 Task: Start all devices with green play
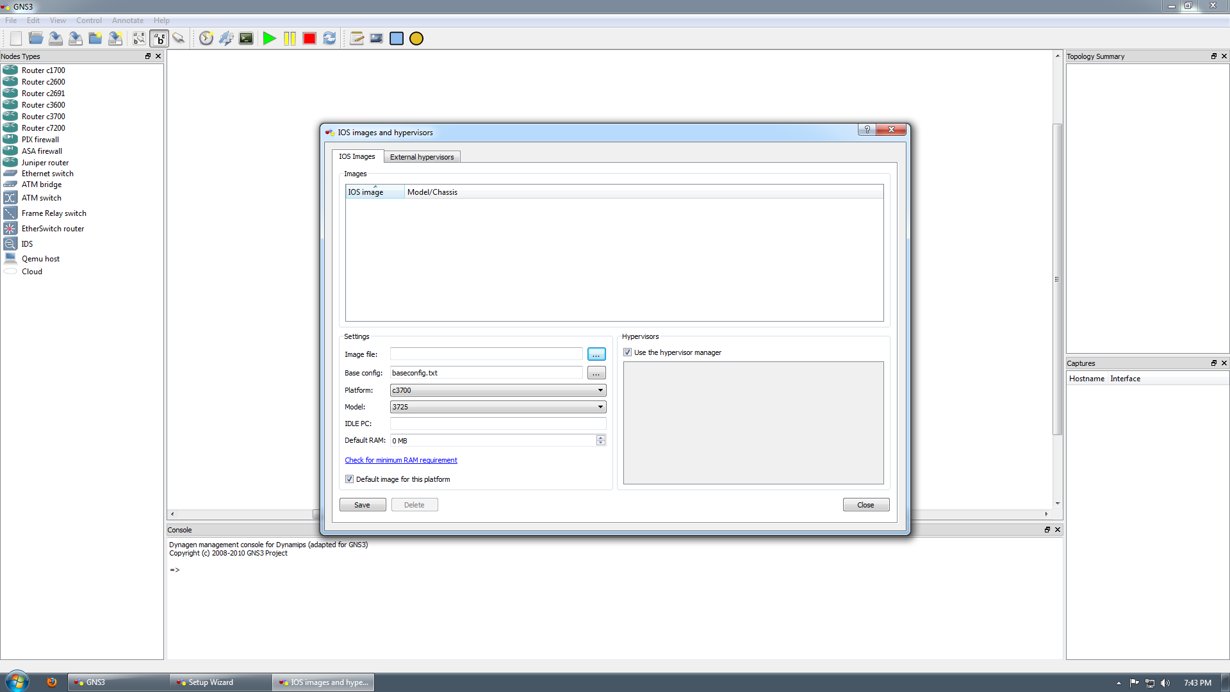coord(270,38)
